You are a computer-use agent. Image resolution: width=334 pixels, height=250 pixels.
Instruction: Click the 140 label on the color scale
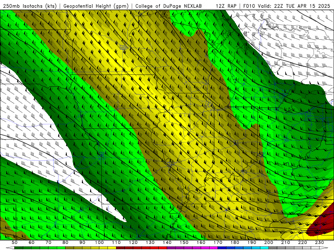click(x=167, y=242)
